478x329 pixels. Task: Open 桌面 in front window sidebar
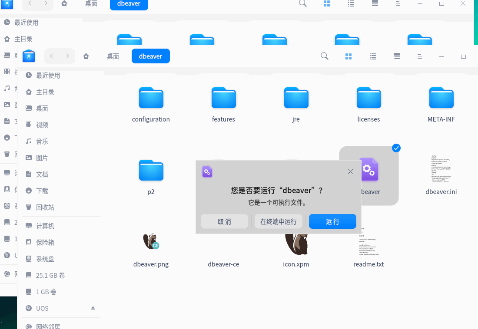(42, 108)
